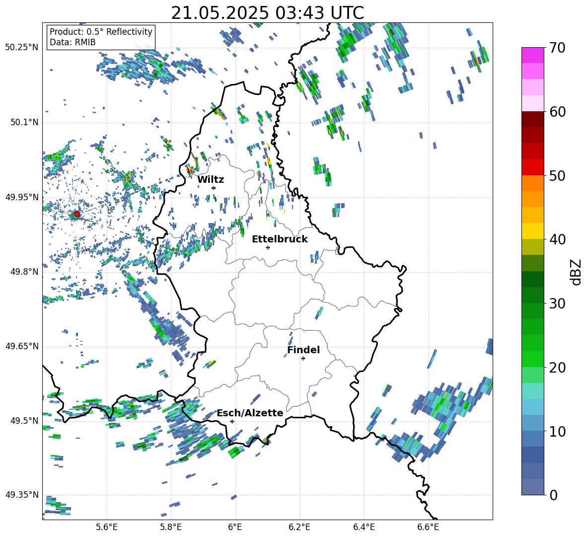Click the bright green colorbar segment at 20
Viewport: 588px width, 537px height.
(x=532, y=359)
